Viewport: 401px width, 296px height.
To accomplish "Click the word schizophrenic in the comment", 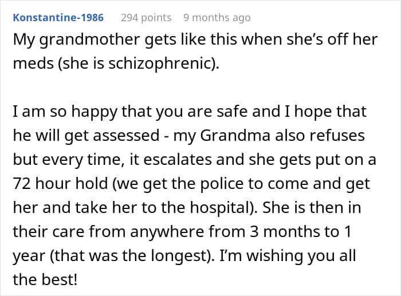I will [162, 63].
